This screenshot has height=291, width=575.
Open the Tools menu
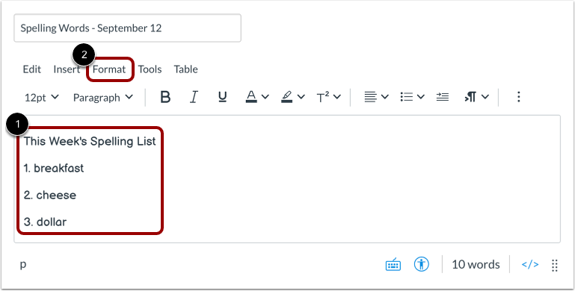(150, 69)
